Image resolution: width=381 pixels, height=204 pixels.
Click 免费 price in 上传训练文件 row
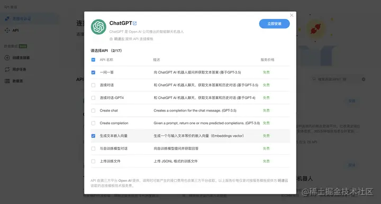(x=266, y=161)
